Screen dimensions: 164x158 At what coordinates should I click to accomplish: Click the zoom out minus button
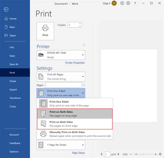coord(131,154)
